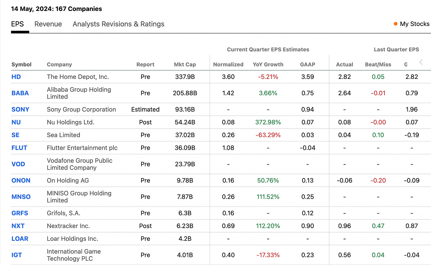
Task: Click the My Stocks legend label
Action: click(x=415, y=24)
